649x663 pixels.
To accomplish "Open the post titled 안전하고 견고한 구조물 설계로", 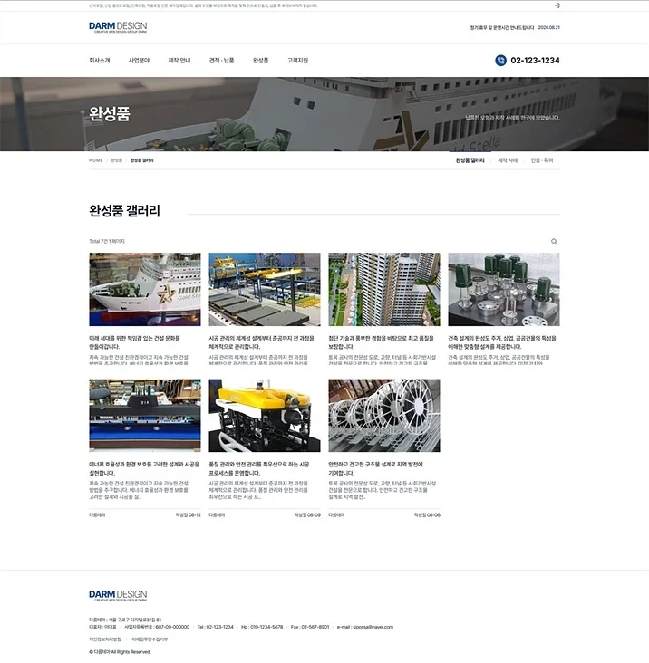I will (x=375, y=468).
